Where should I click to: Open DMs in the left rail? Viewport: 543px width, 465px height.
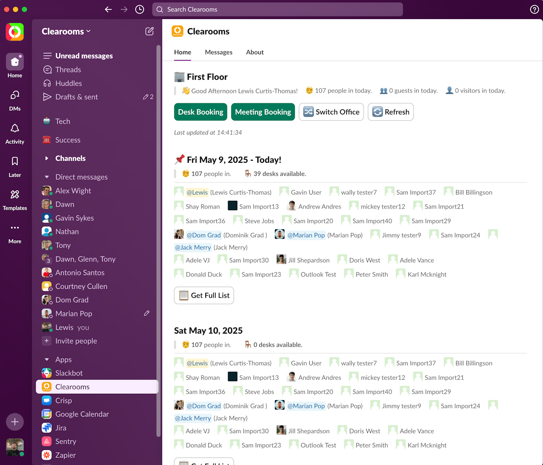click(x=15, y=100)
